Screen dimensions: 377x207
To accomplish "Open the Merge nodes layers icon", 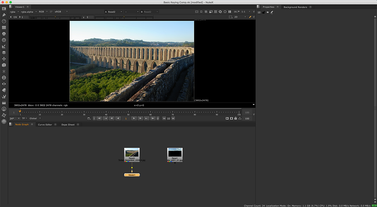I will pyautogui.click(x=4, y=52).
